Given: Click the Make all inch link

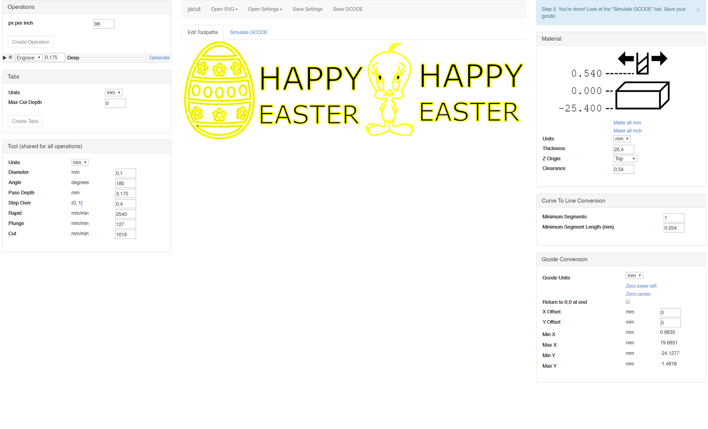Looking at the screenshot, I should click(627, 131).
